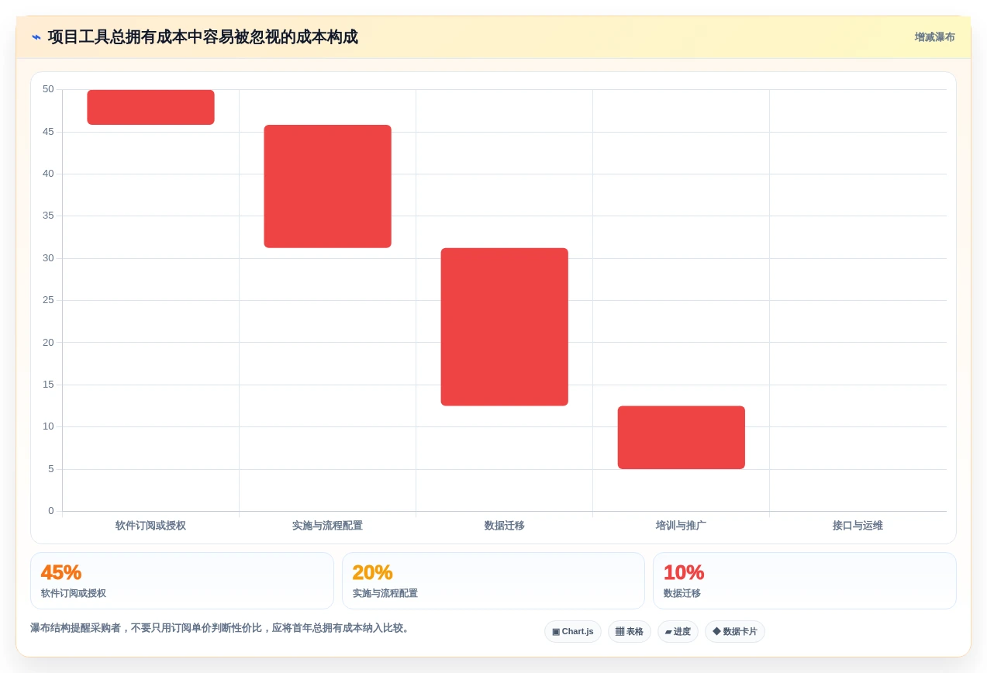This screenshot has height=673, width=987.
Task: Click the 20% stat card value
Action: [372, 572]
